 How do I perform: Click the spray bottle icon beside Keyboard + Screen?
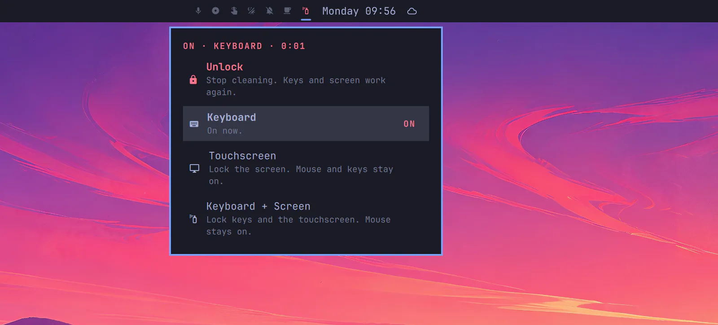[193, 219]
